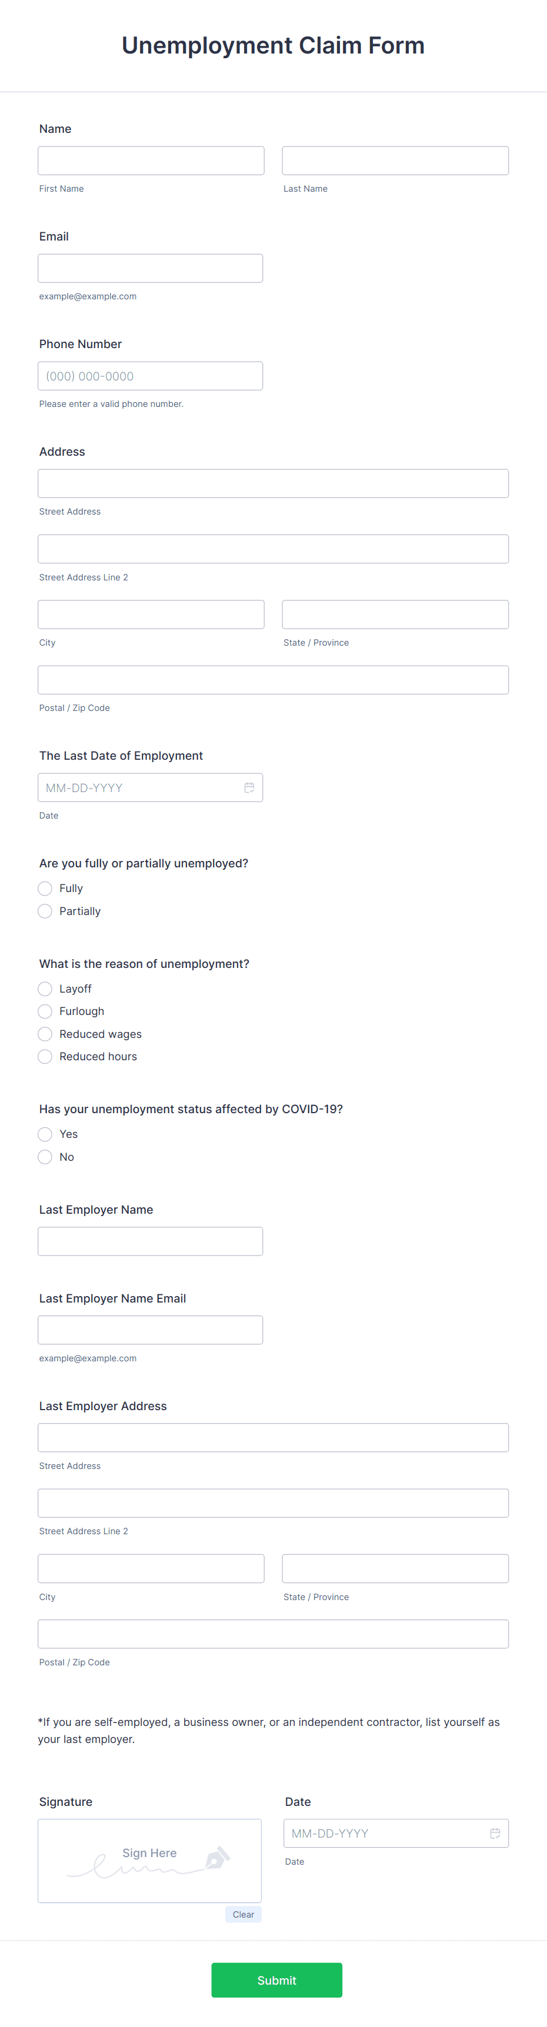547x2027 pixels.
Task: Click the Phone Number input
Action: (151, 376)
